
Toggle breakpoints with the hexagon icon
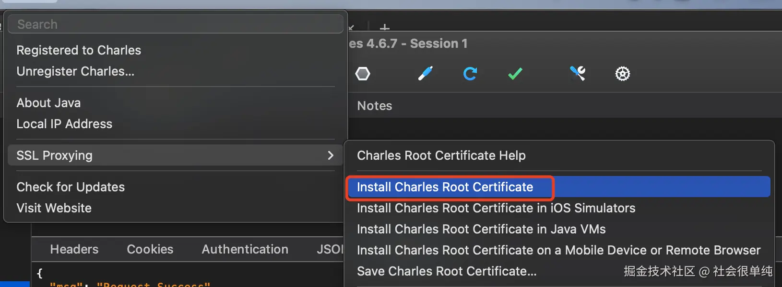(363, 74)
